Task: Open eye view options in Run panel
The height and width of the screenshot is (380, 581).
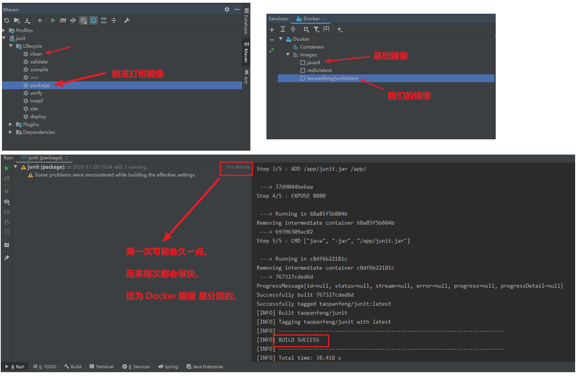Action: [7, 202]
